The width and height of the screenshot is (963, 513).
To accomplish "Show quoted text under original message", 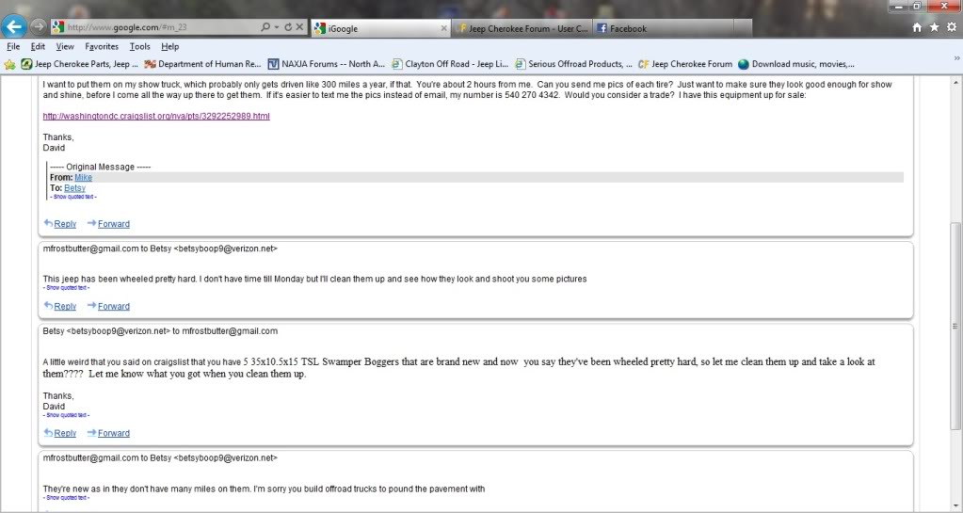I will [73, 198].
